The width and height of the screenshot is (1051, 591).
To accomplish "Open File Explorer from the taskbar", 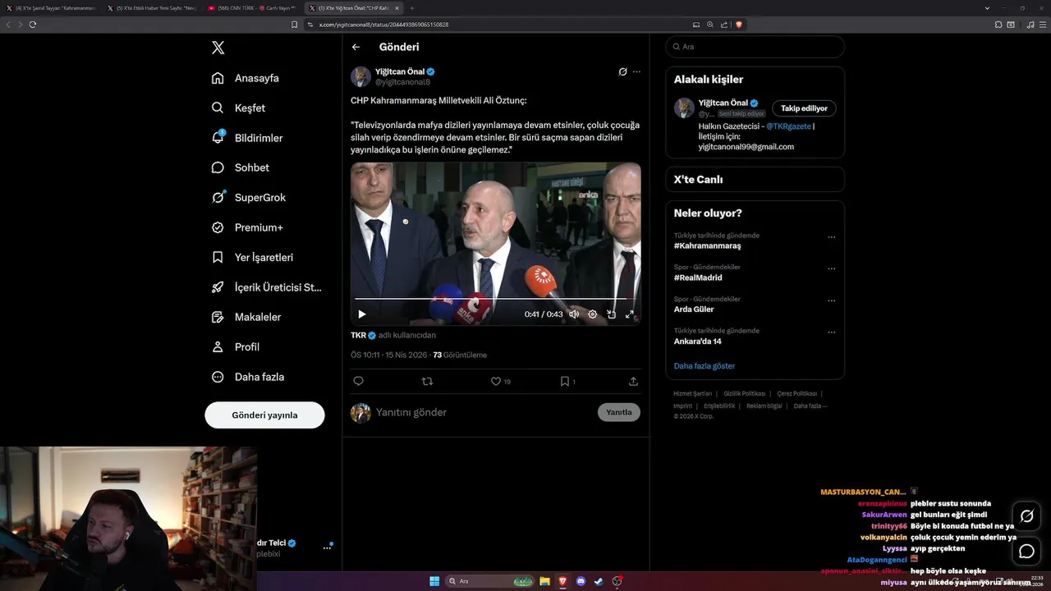I will tap(544, 581).
